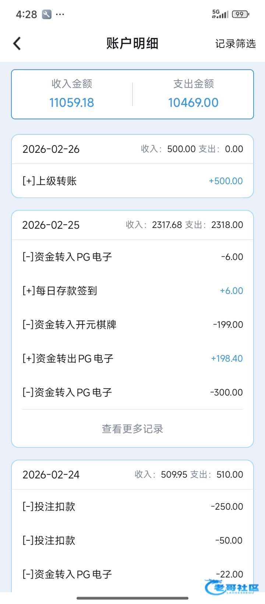Tap the 账户明细 page title
The height and width of the screenshot is (604, 265).
tap(132, 43)
